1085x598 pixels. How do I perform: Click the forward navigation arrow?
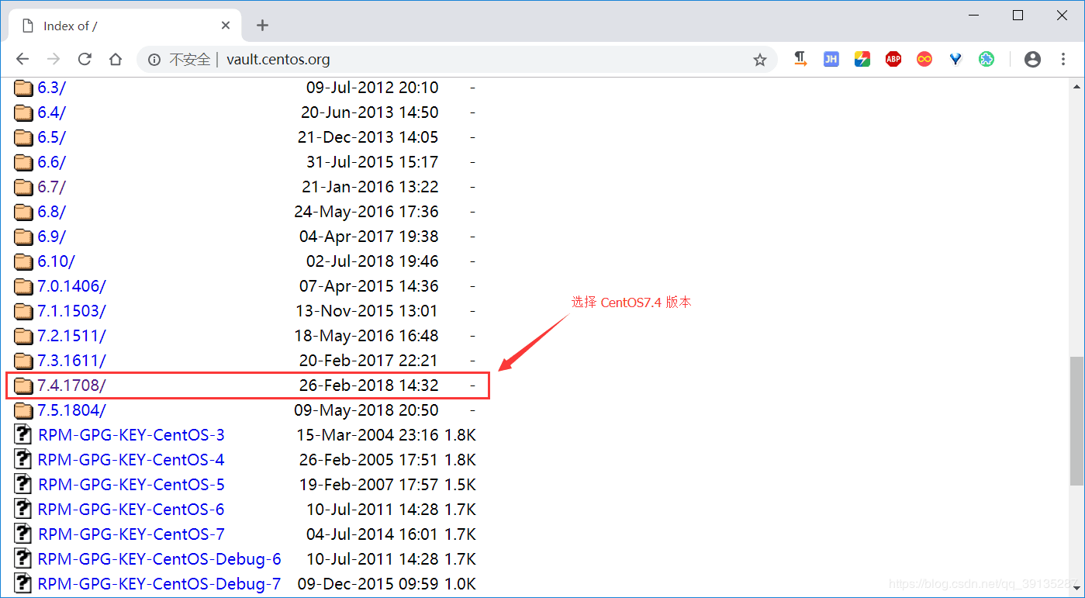(x=54, y=59)
